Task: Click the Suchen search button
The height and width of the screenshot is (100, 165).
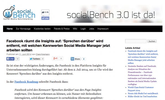Action: [x=152, y=41]
